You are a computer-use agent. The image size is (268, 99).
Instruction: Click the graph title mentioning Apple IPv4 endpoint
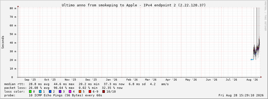134,5
